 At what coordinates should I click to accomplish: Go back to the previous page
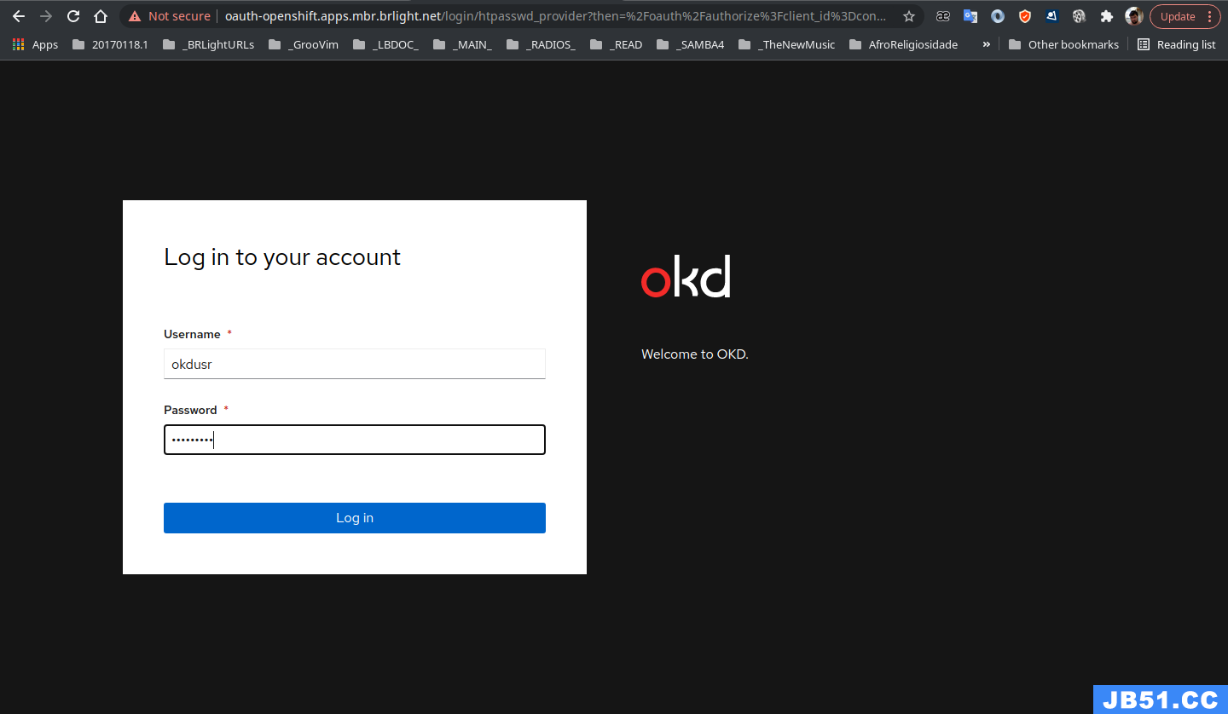(x=19, y=16)
